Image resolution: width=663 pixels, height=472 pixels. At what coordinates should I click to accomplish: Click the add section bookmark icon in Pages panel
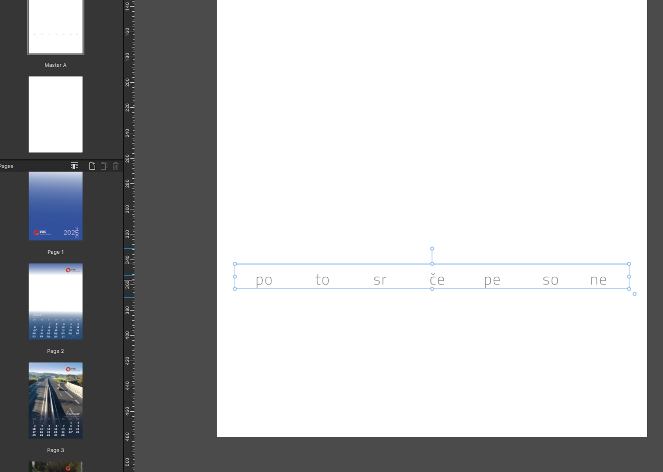click(75, 166)
